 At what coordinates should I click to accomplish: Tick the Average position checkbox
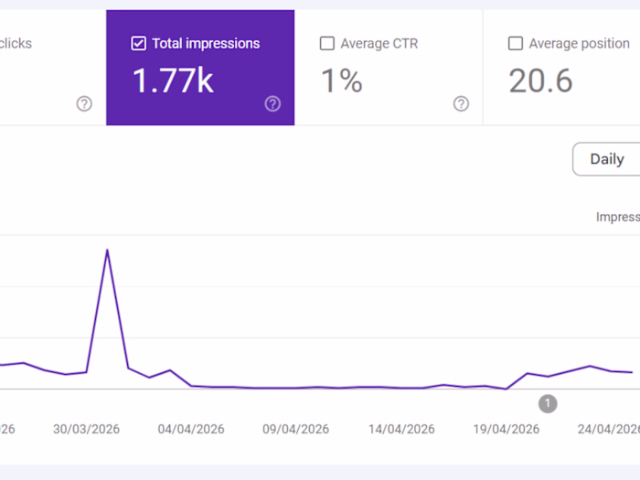tap(516, 43)
